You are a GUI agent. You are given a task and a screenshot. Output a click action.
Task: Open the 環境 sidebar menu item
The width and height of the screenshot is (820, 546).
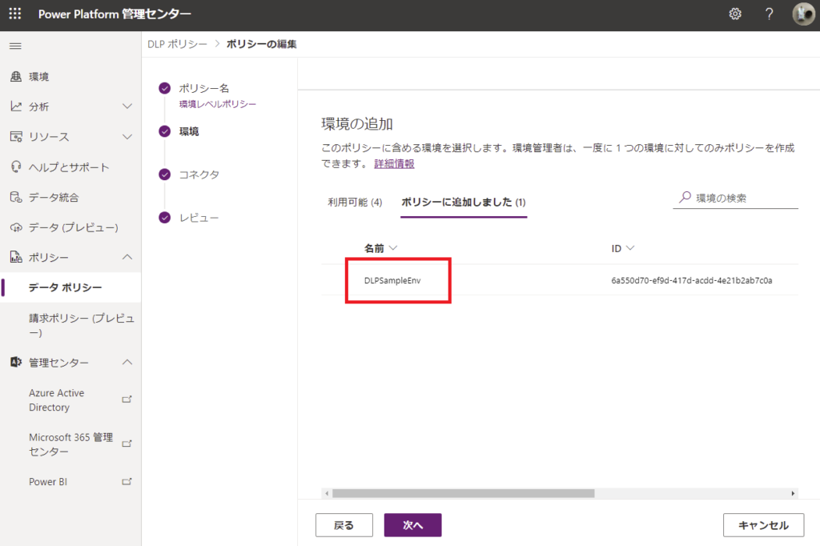click(70, 76)
